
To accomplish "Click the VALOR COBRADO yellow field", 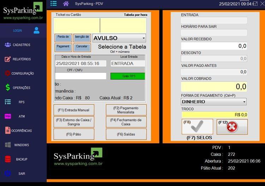I will [x=214, y=86].
